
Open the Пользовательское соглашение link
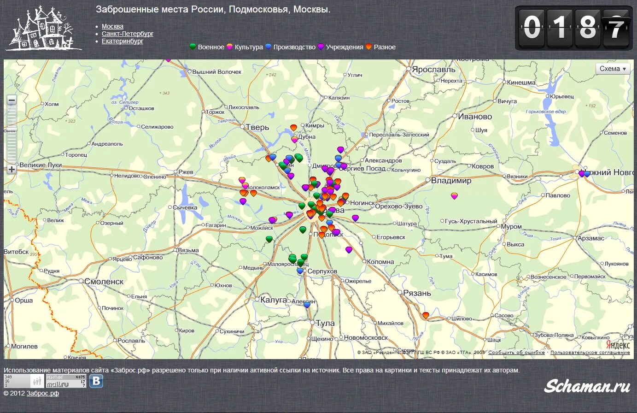tap(590, 352)
